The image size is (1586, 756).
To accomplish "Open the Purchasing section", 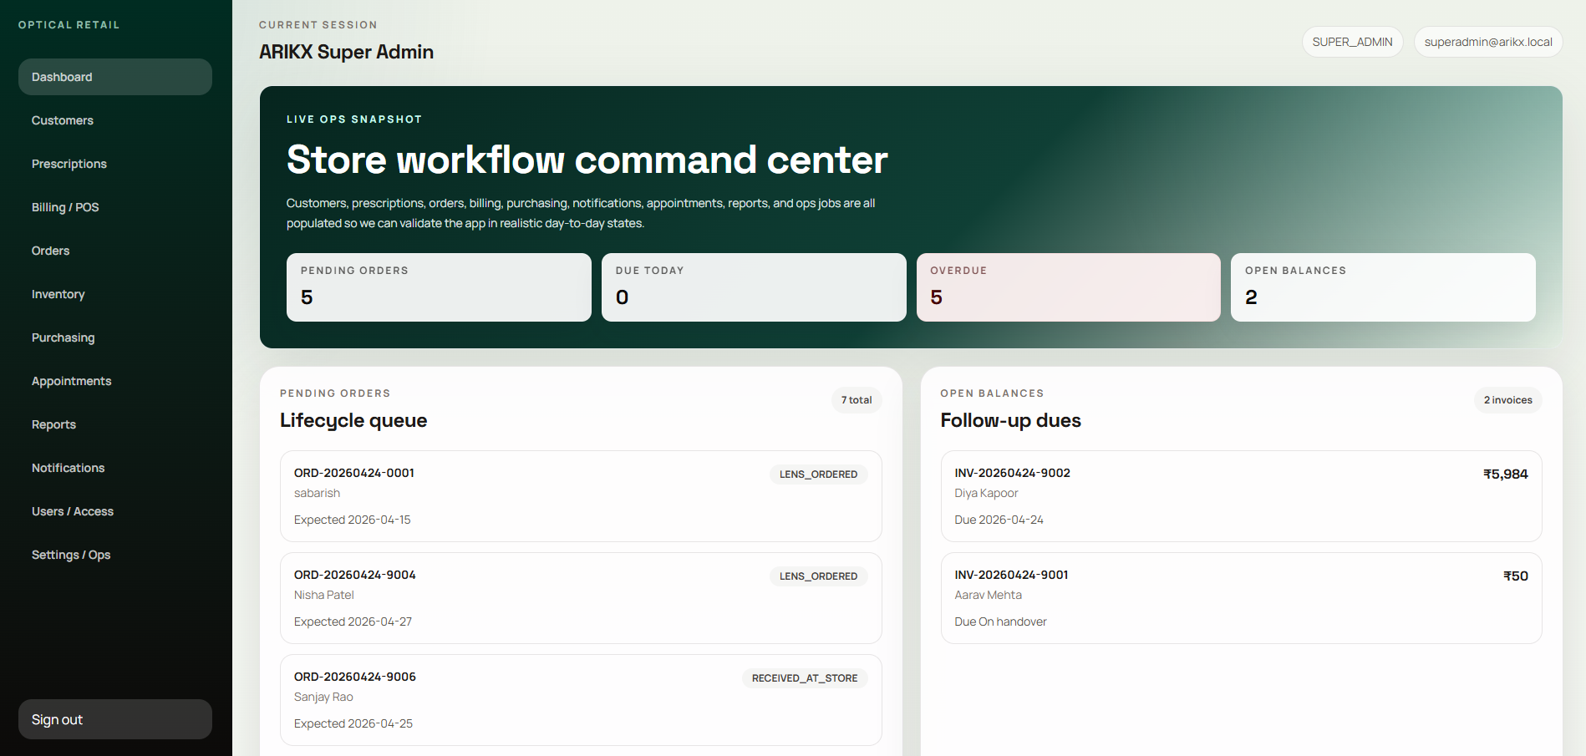I will [x=64, y=337].
